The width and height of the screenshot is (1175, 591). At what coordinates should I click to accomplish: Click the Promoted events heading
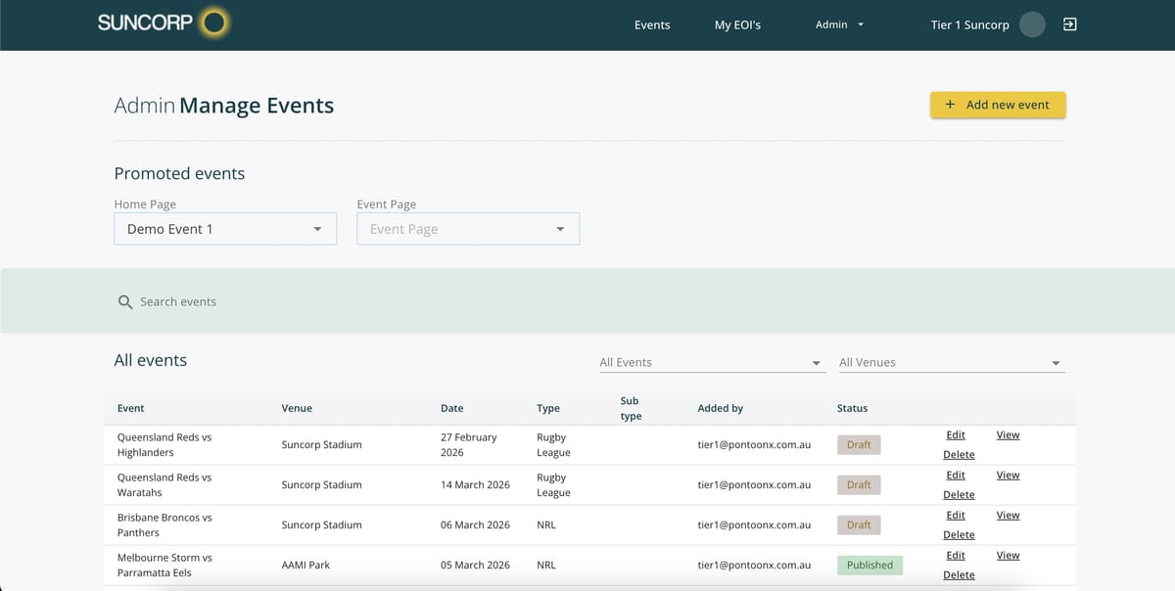tap(179, 174)
